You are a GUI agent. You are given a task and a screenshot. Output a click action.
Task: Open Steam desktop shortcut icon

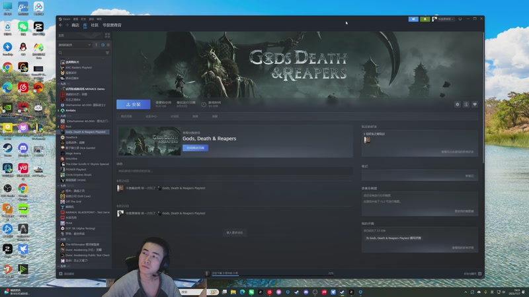coord(7,149)
